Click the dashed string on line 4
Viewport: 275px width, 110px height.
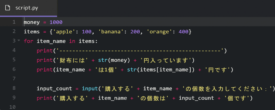[140, 51]
